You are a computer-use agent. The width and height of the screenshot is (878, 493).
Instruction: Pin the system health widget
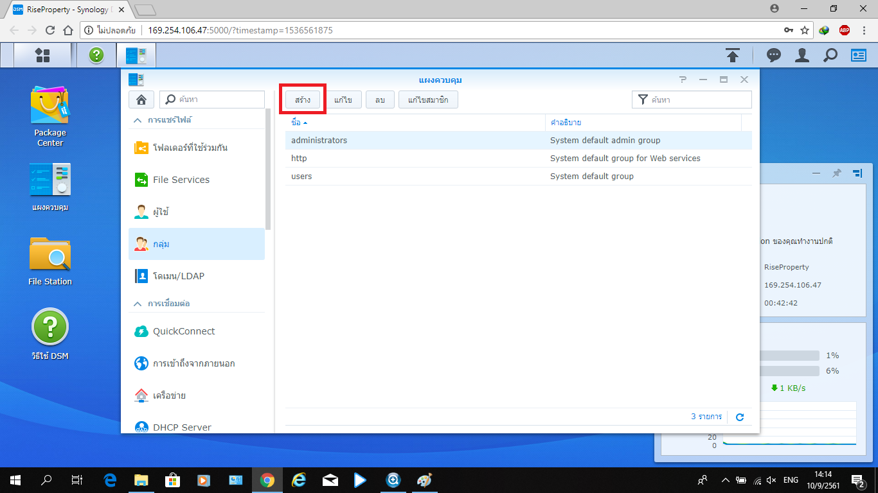coord(836,173)
